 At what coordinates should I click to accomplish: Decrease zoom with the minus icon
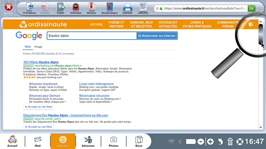click(201, 142)
